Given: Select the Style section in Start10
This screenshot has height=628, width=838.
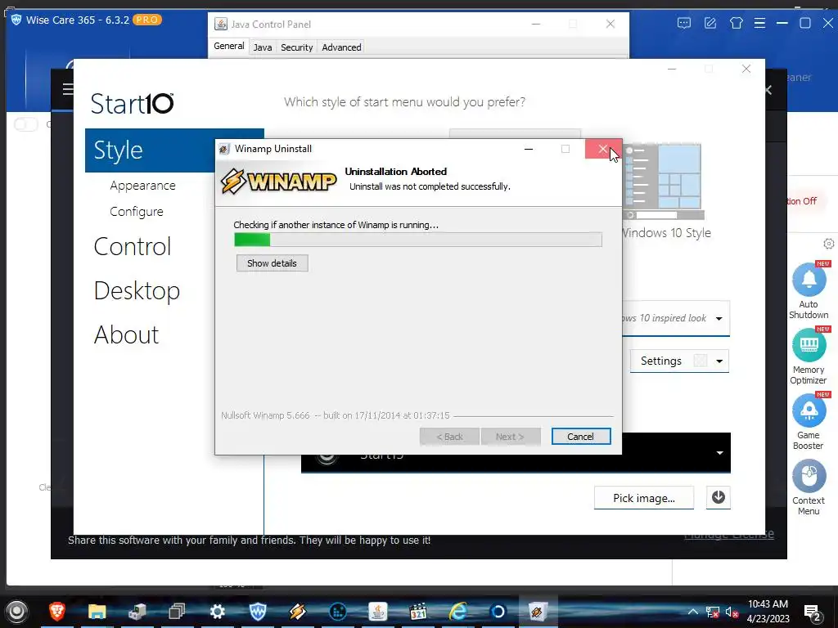Looking at the screenshot, I should [174, 150].
